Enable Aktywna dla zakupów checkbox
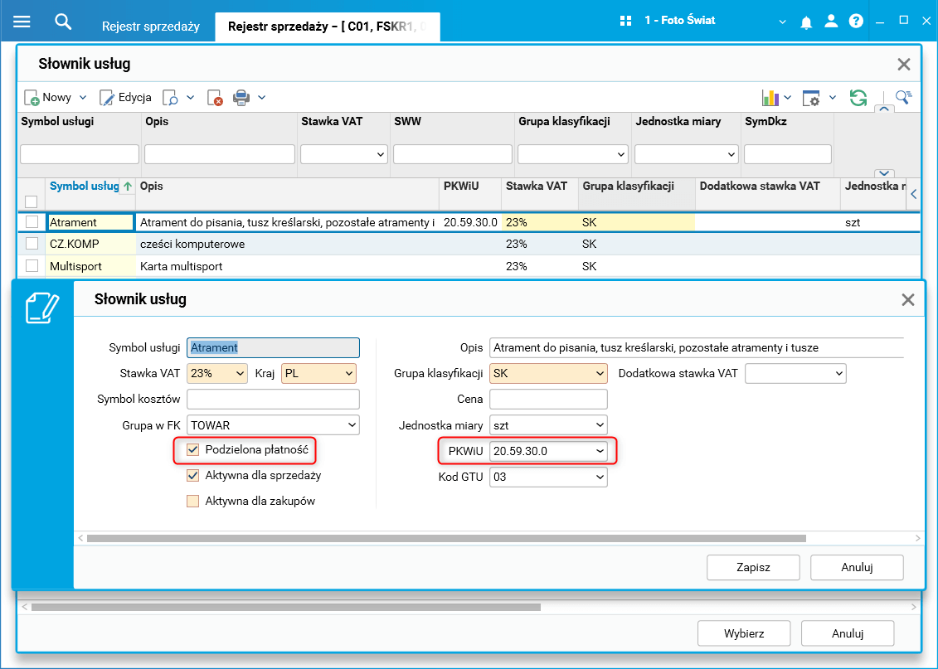 [x=192, y=501]
